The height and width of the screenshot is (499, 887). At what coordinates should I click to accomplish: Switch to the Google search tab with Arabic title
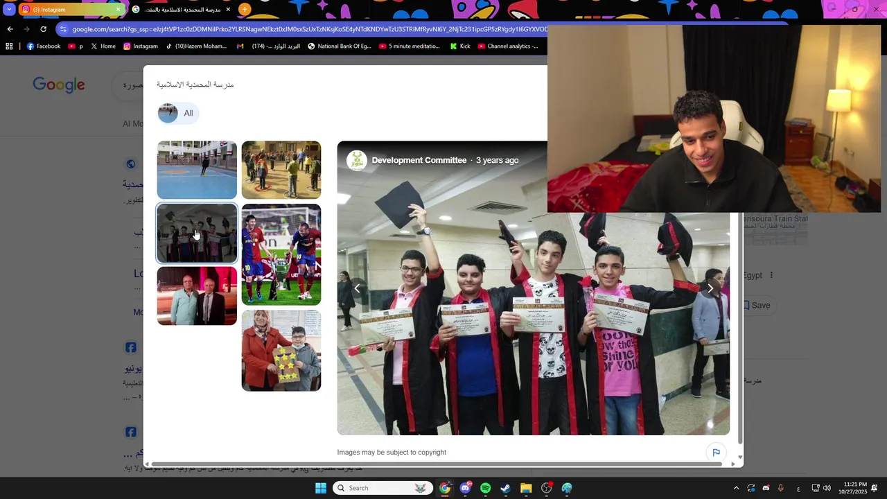tap(182, 10)
